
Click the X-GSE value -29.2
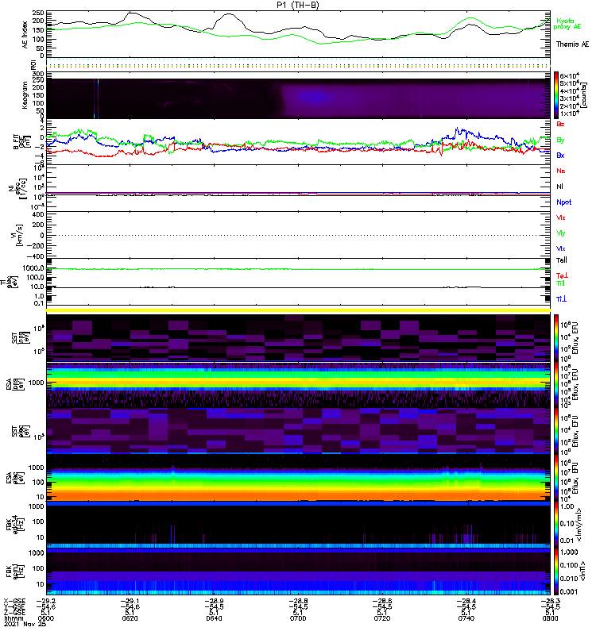click(46, 601)
